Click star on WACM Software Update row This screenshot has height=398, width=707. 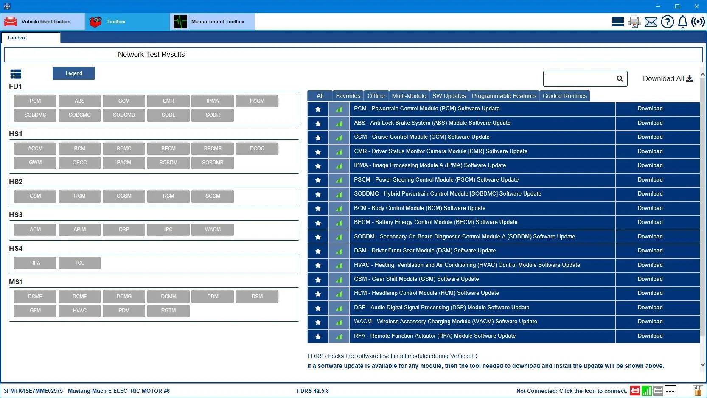coord(318,322)
